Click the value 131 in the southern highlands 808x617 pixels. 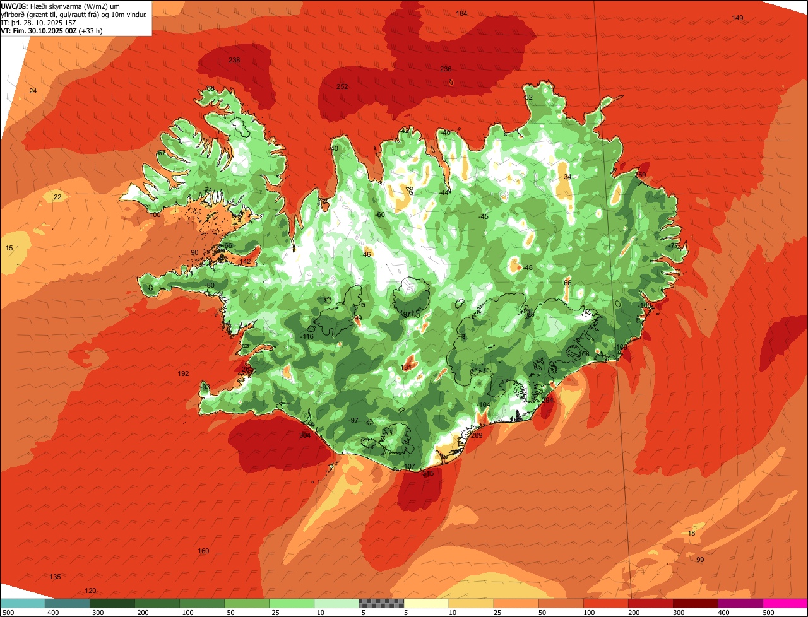(407, 367)
